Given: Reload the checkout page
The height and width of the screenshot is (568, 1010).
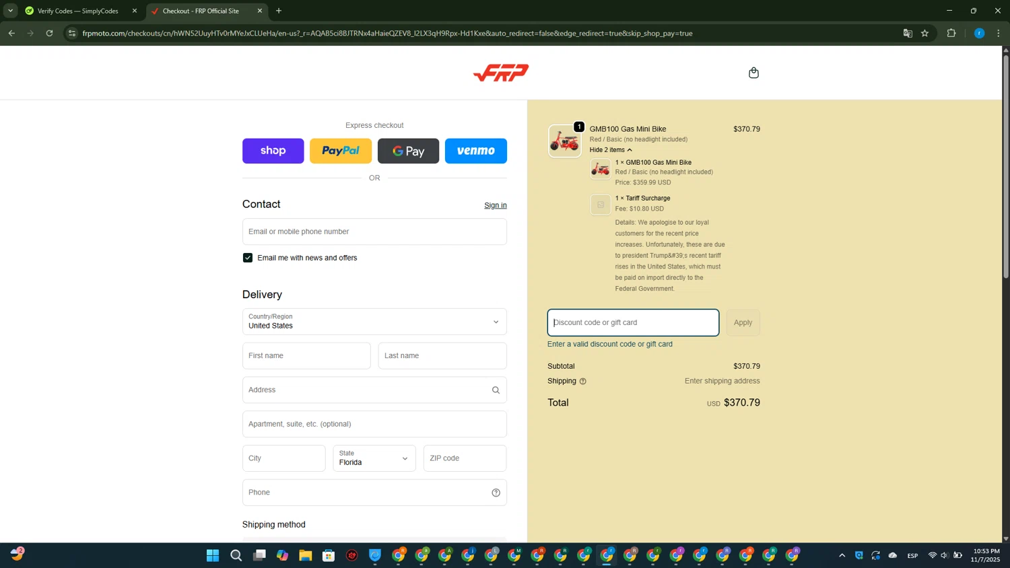Looking at the screenshot, I should 49,33.
